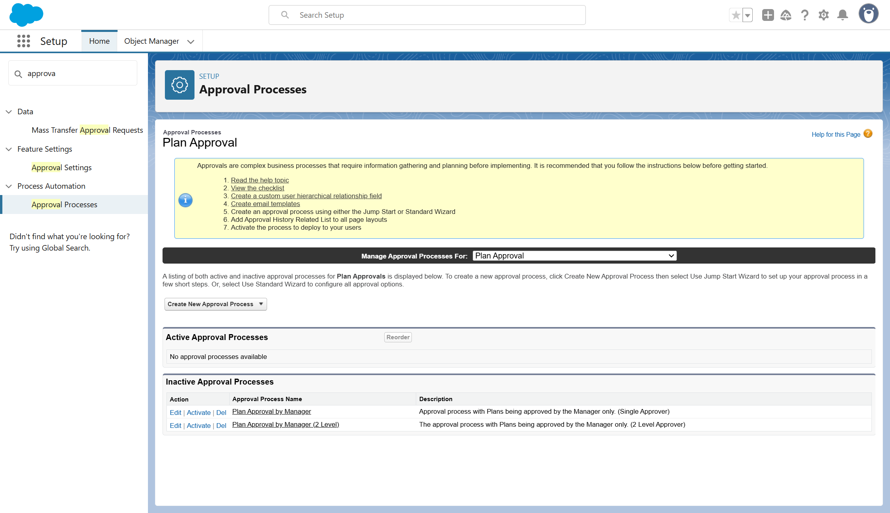The image size is (890, 513).
Task: Click the Salesforce cloud logo
Action: tap(26, 15)
